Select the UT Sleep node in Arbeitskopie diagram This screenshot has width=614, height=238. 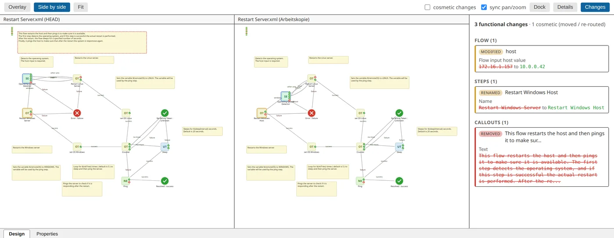click(399, 147)
